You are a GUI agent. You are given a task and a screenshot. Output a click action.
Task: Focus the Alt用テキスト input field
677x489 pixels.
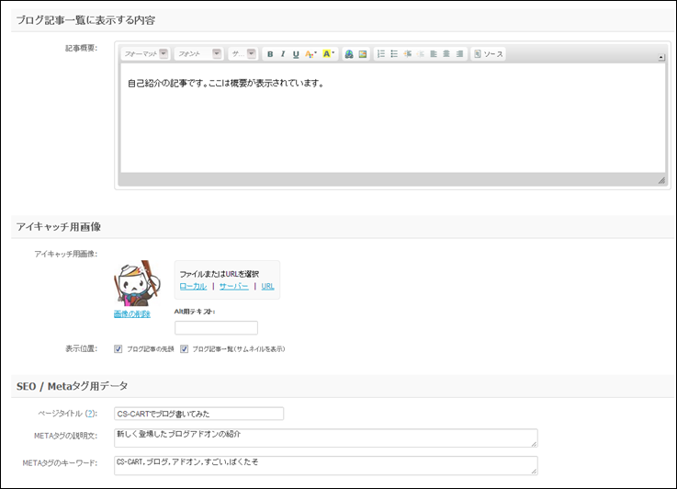(x=216, y=328)
